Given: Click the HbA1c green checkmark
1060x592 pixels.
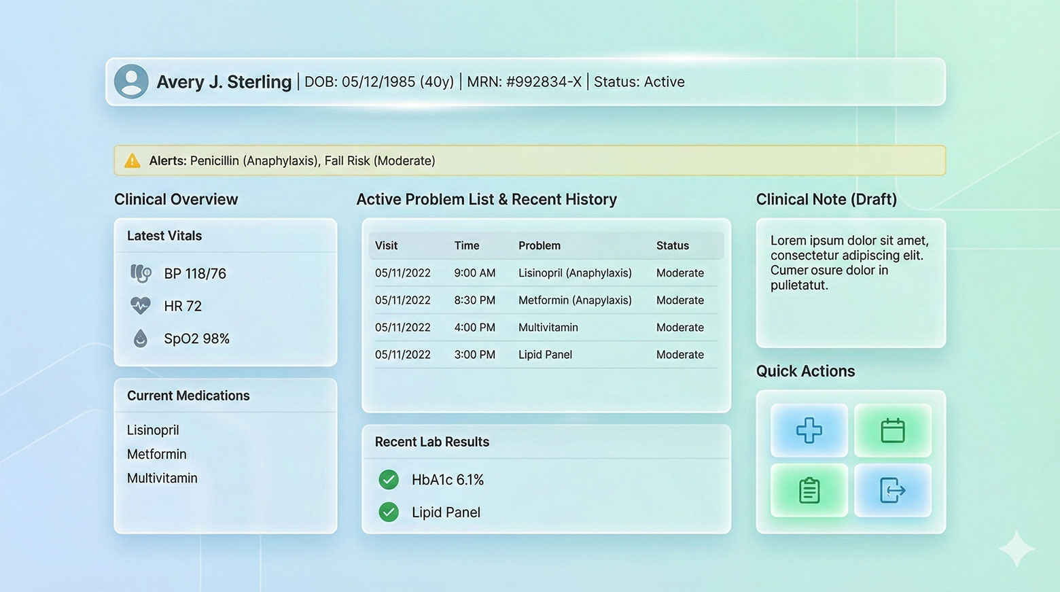Looking at the screenshot, I should (x=389, y=480).
